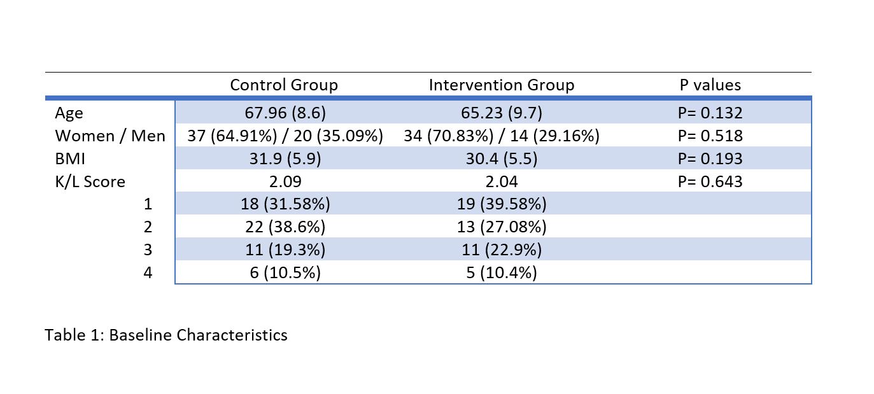Select the Age row label
Image resolution: width=874 pixels, height=394 pixels.
coord(69,113)
